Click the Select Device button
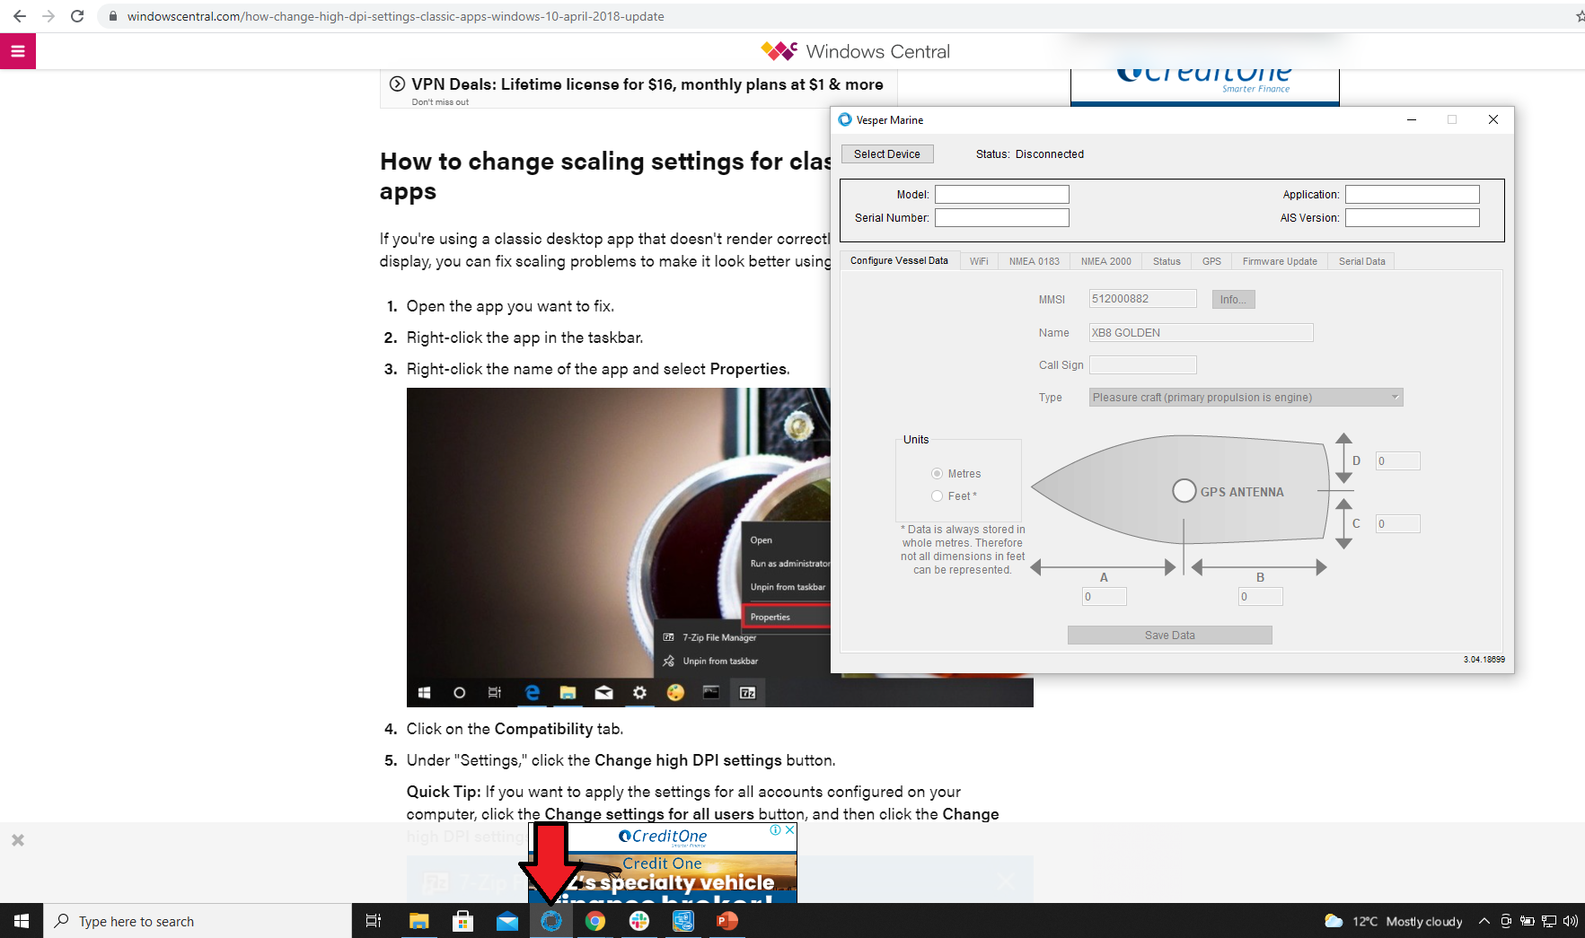Screen dimensions: 1585x938 pyautogui.click(x=887, y=154)
